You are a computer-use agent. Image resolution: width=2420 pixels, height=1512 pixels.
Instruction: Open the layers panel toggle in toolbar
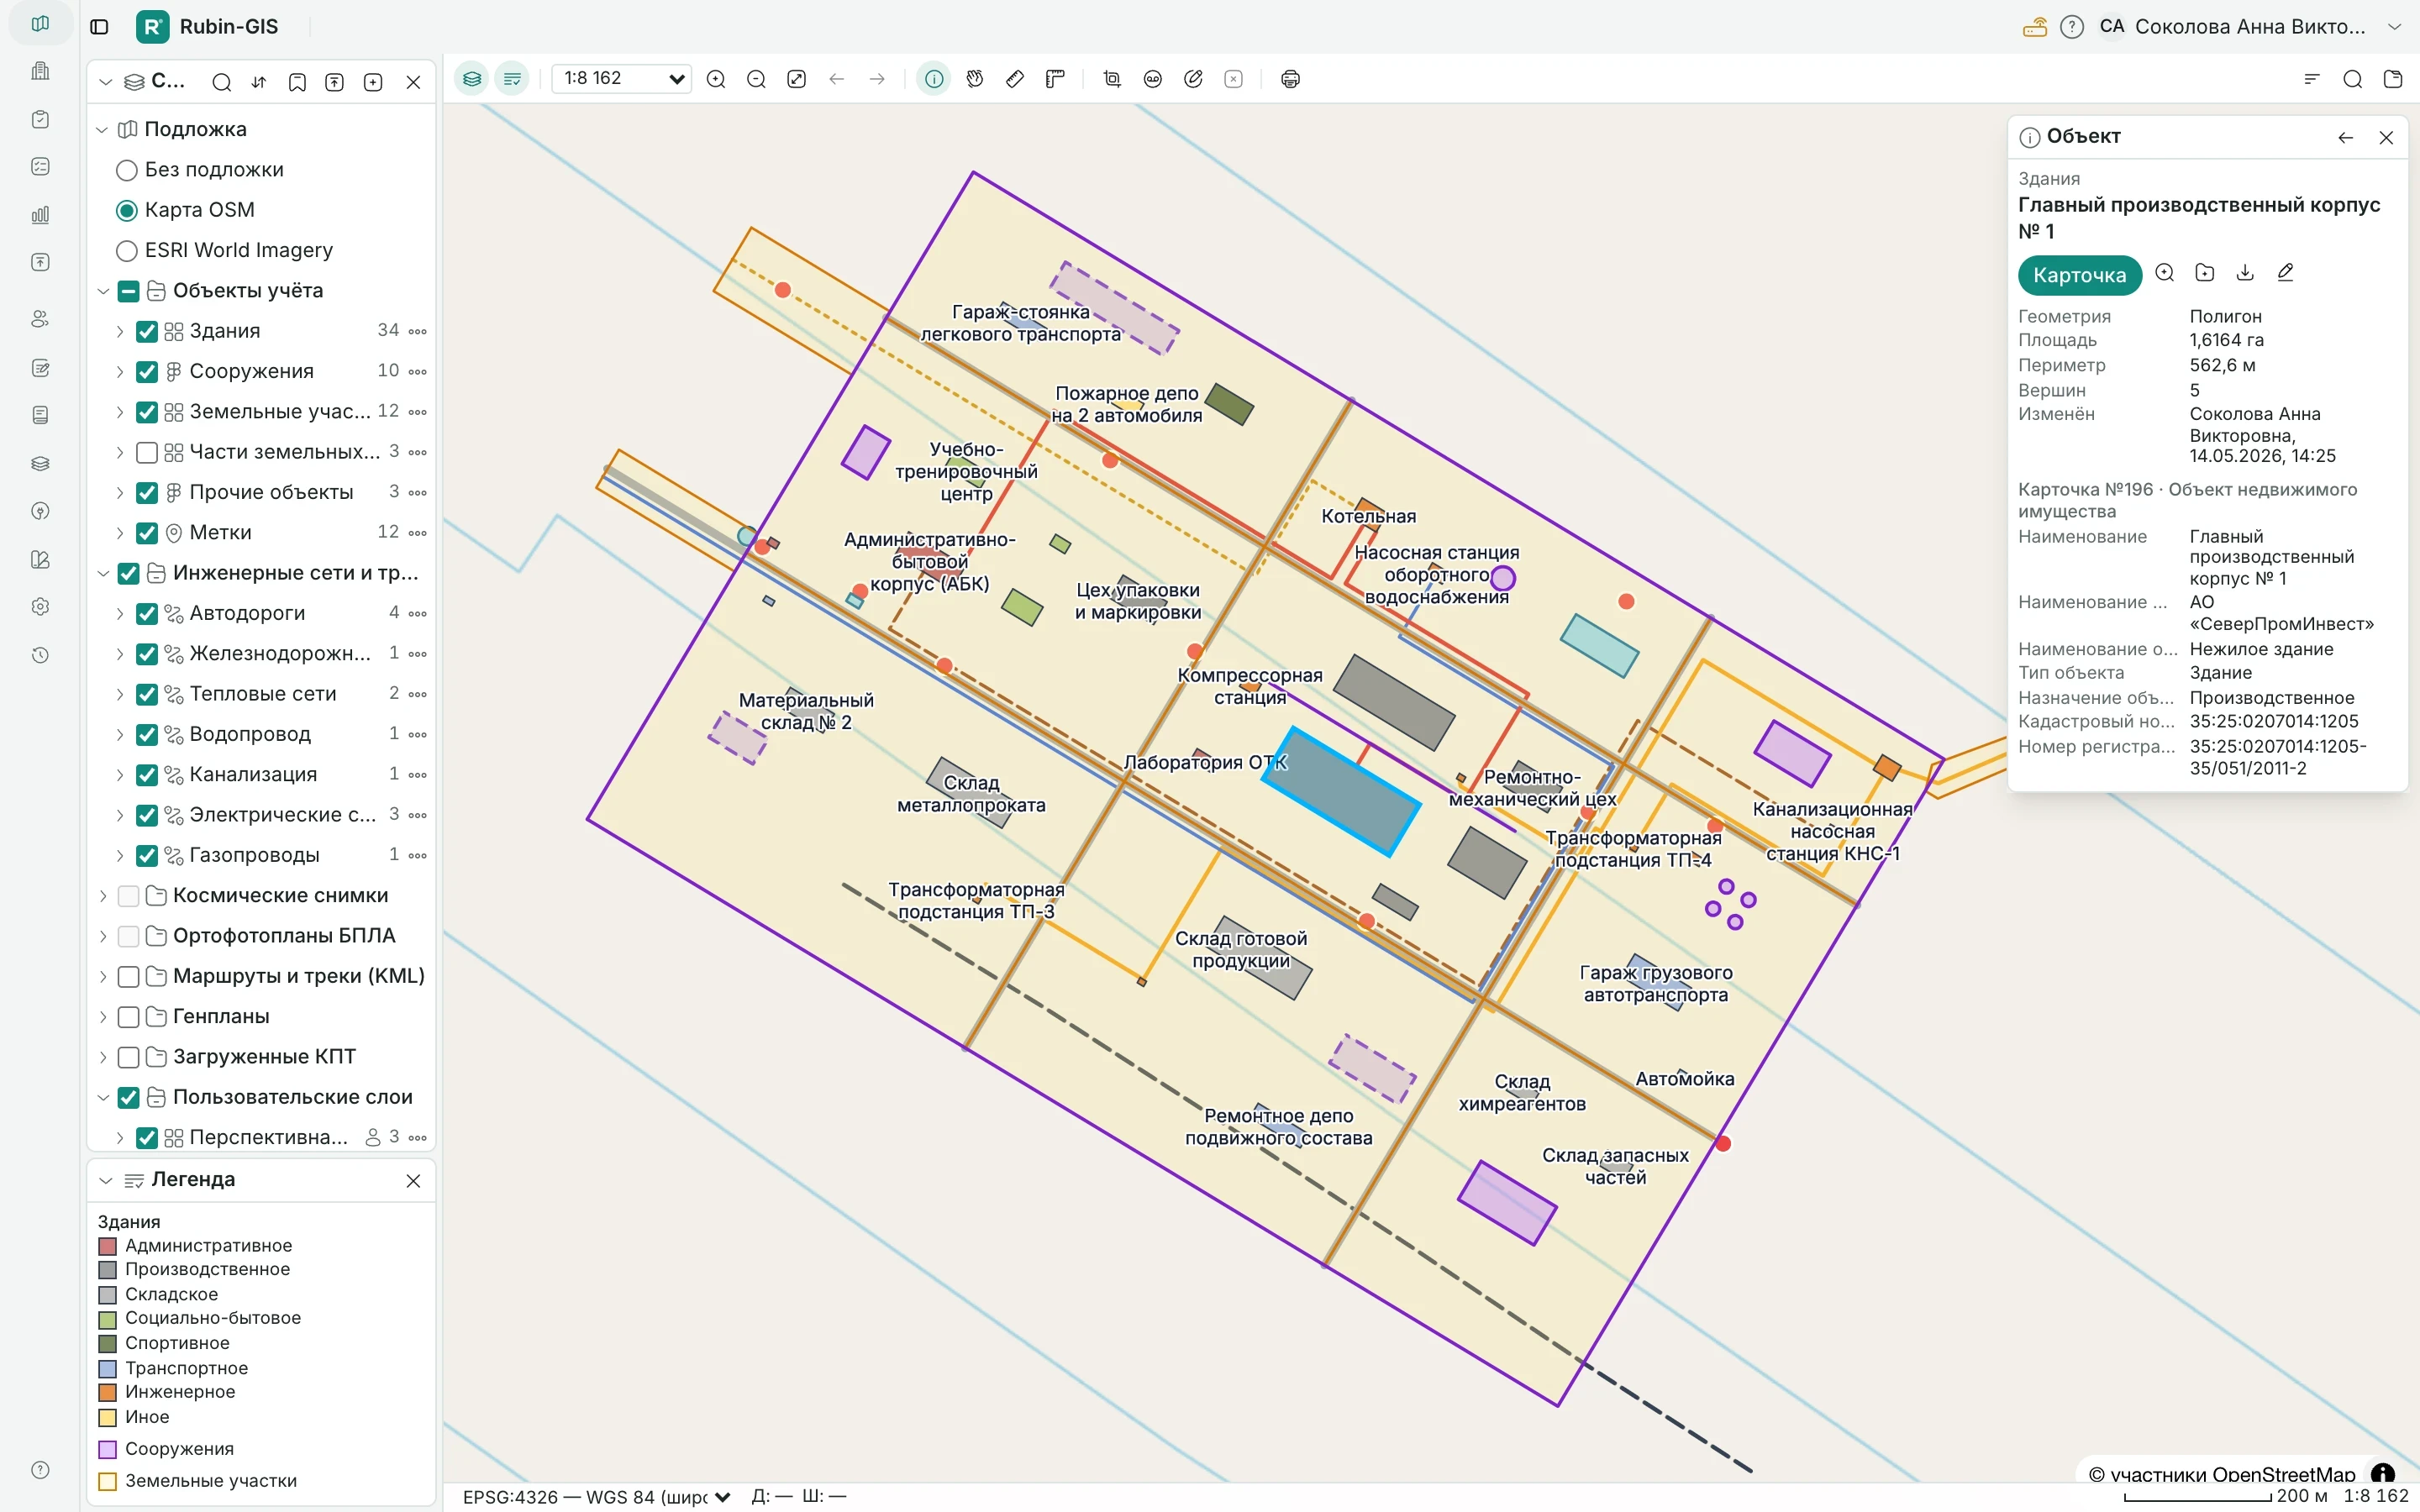[x=472, y=79]
